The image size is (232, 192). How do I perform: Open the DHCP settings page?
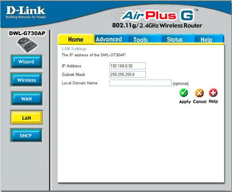pos(26,135)
